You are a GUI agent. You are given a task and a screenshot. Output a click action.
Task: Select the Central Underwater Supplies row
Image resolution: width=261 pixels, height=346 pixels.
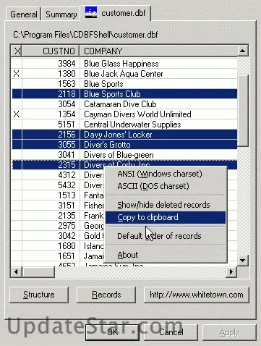click(124, 125)
